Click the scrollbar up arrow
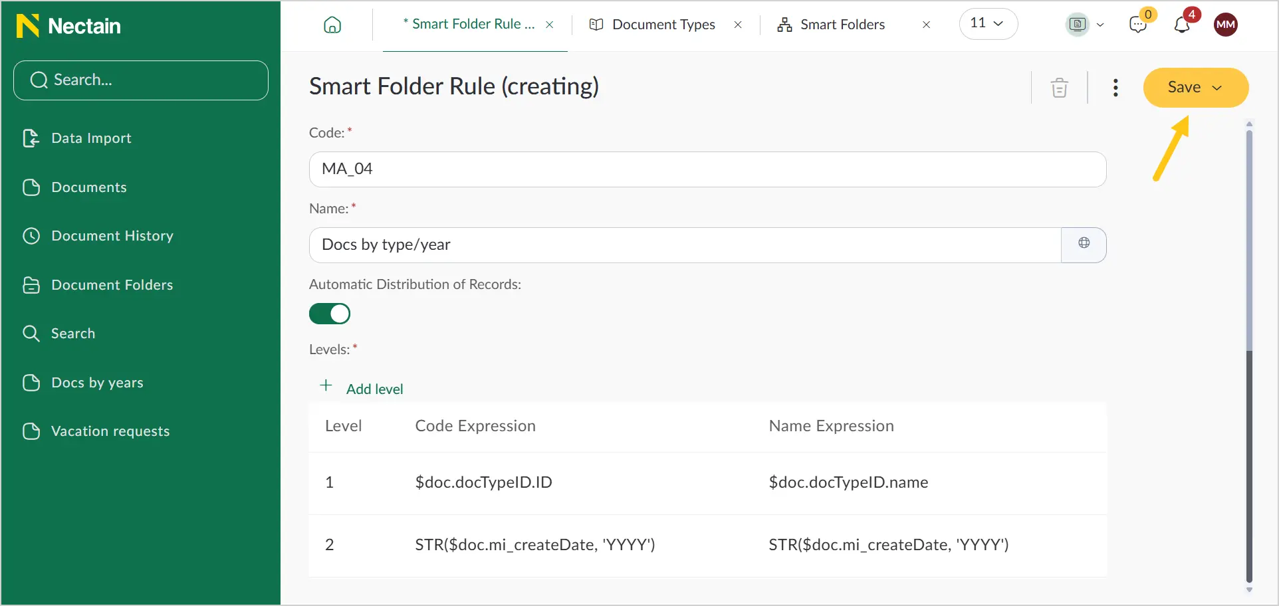This screenshot has width=1279, height=606. point(1249,124)
